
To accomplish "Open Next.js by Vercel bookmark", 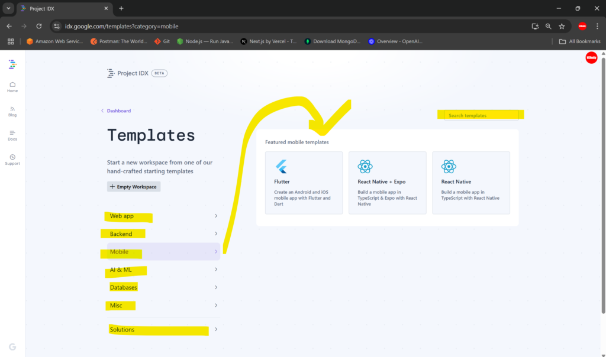I will [269, 41].
